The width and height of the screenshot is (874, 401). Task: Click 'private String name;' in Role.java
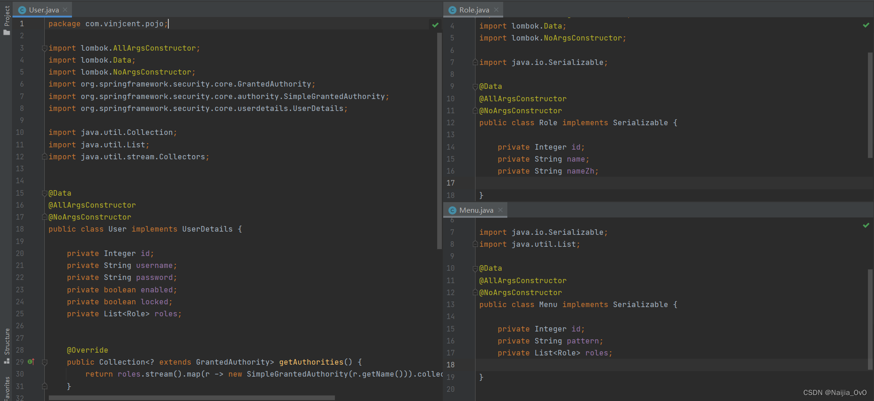pos(543,159)
